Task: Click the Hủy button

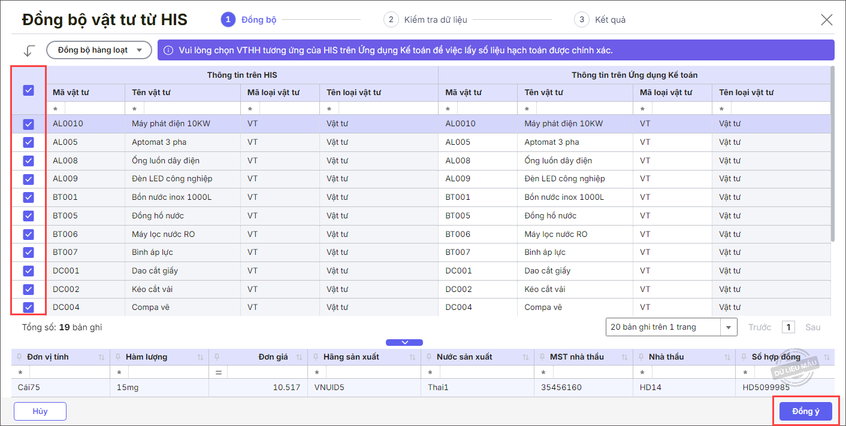Action: (40, 412)
